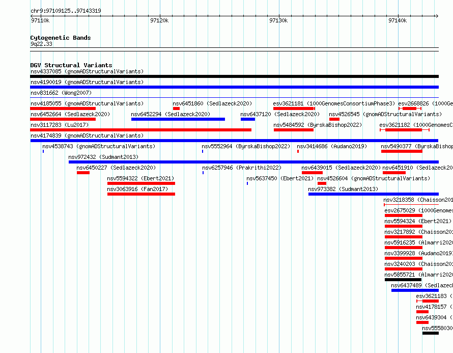Click the nsv6257946 (Prakrithi2022) label
Image resolution: width=453 pixels, height=353 pixels.
[242, 168]
